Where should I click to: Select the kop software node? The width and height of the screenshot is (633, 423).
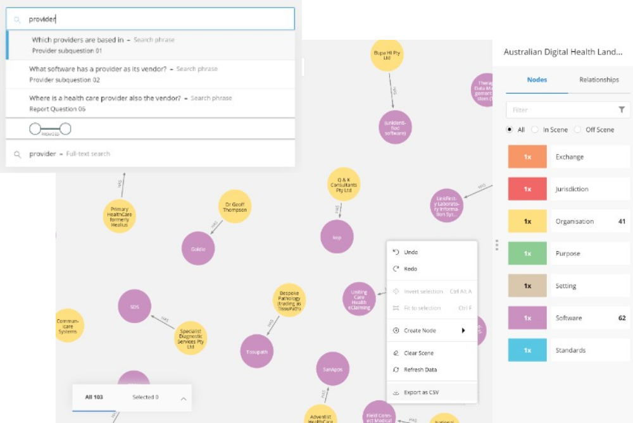coord(337,237)
